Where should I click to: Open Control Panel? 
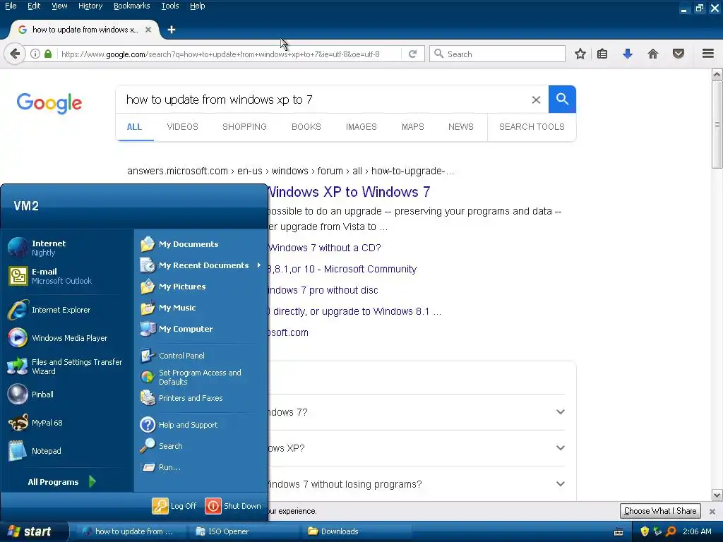click(173, 356)
